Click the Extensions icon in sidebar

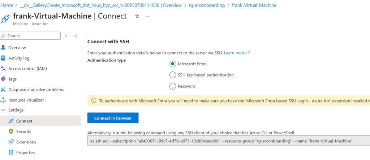[10, 142]
